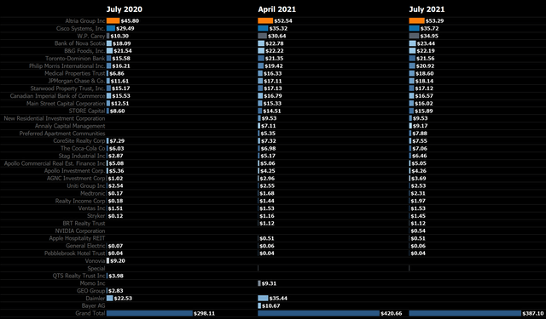Screen dimensions: 546x319
Task: Click Cisco Systems' April 2021 blue bar
Action: coord(263,28)
